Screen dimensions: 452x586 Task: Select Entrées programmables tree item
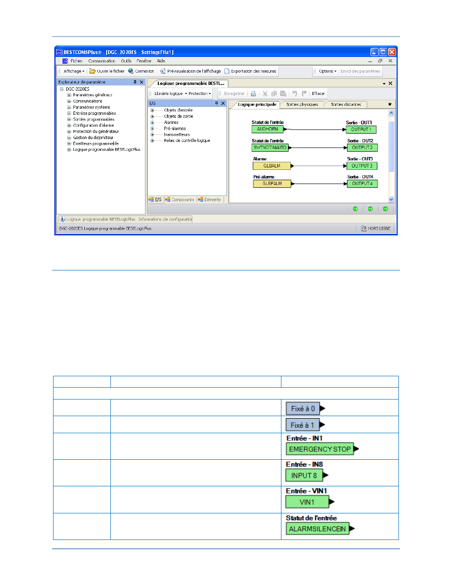click(94, 113)
